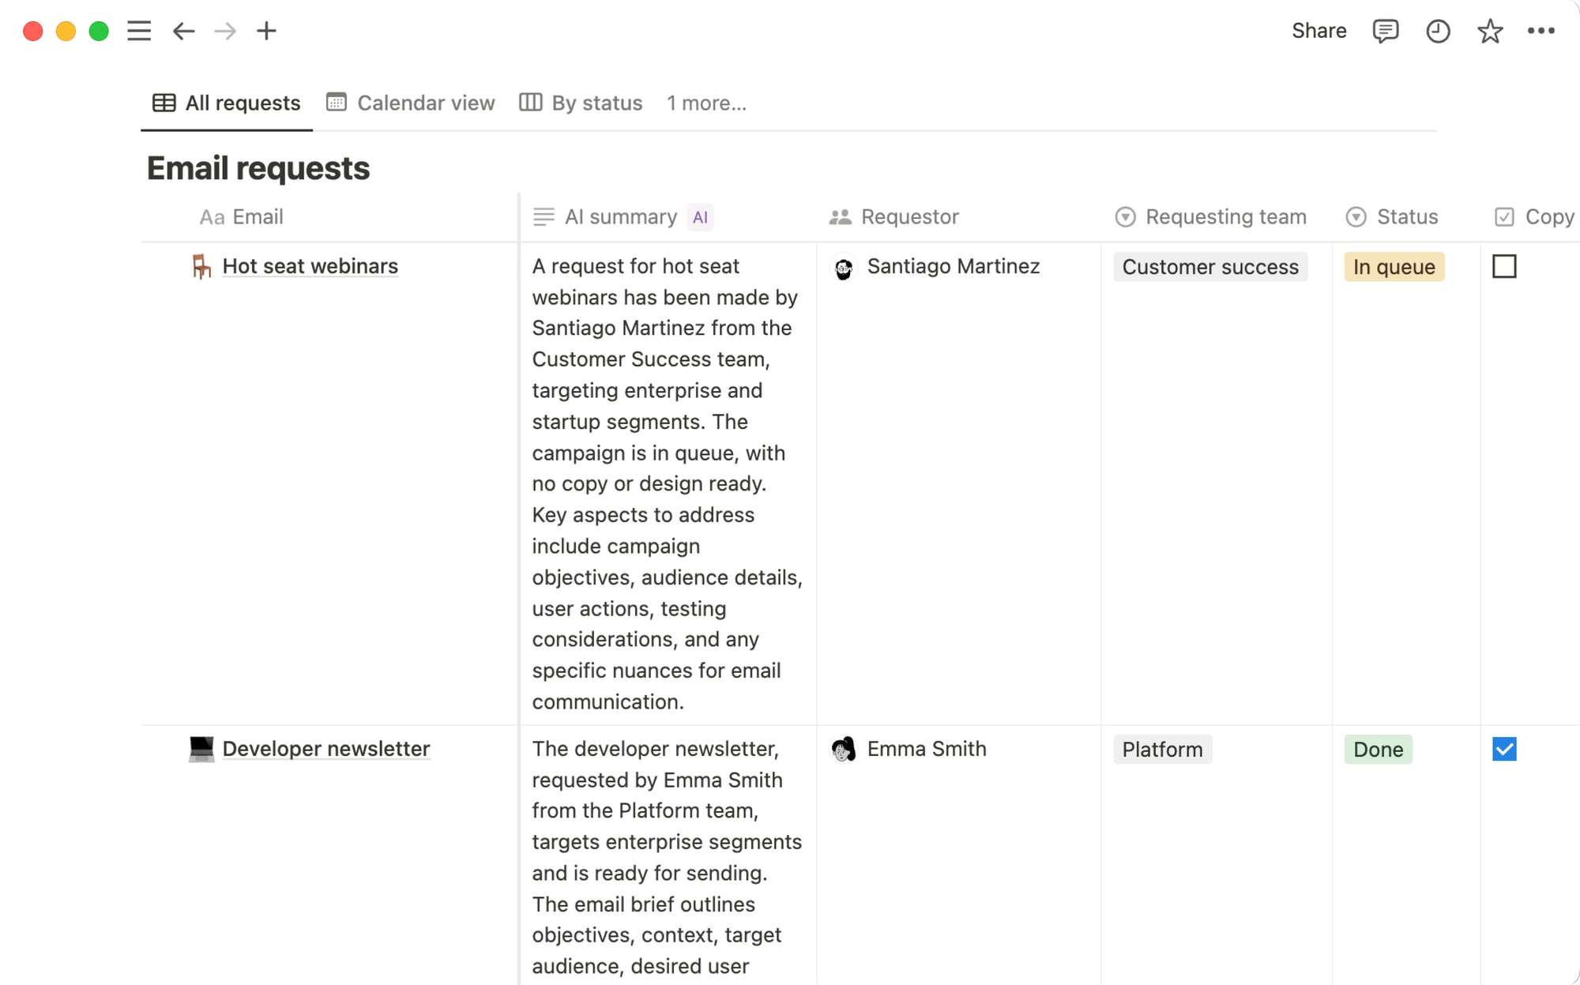This screenshot has width=1580, height=985.
Task: Open comments with the speech bubble icon
Action: [x=1386, y=31]
